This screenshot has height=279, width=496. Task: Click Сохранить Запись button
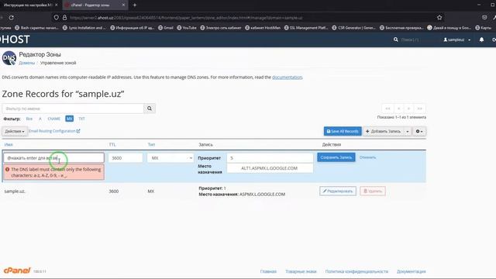pos(336,157)
